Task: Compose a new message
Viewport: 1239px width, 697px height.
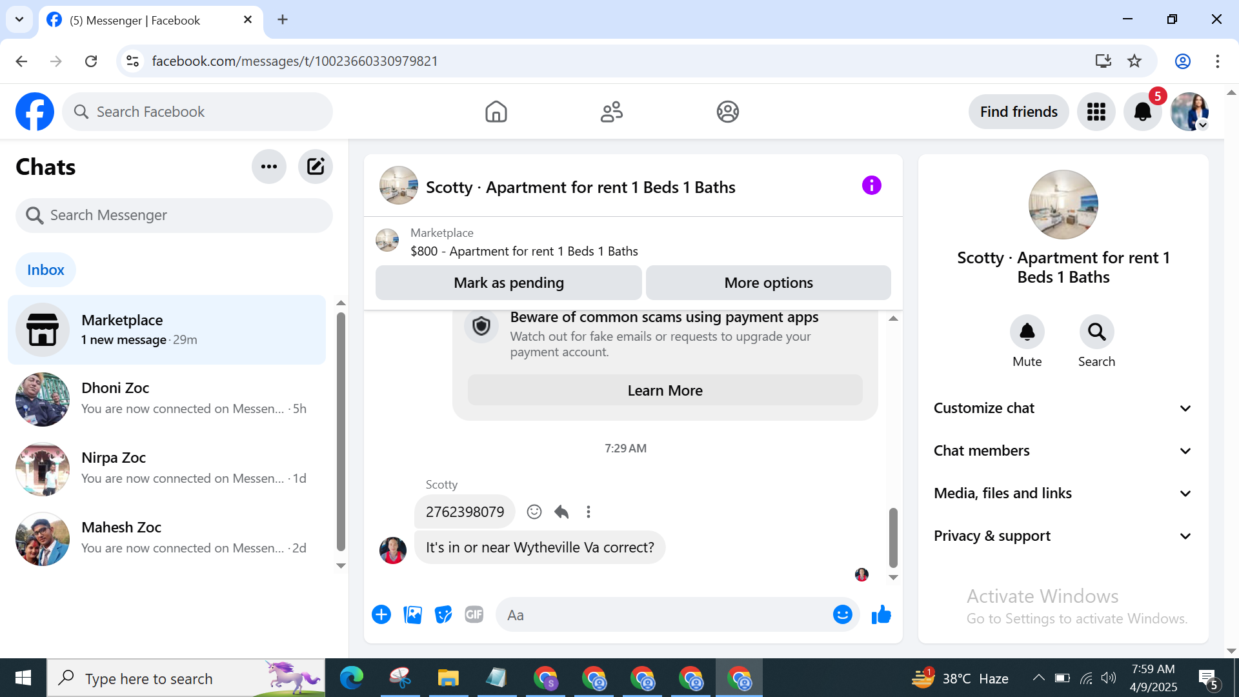Action: (x=315, y=167)
